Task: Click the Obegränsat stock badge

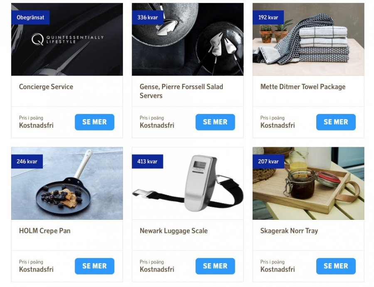Action: click(x=30, y=17)
